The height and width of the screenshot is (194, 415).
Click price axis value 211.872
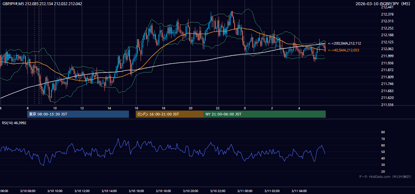point(387,70)
